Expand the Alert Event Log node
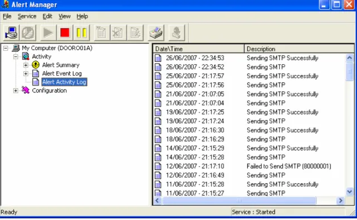Screen dimensions: 357x220 point(26,73)
